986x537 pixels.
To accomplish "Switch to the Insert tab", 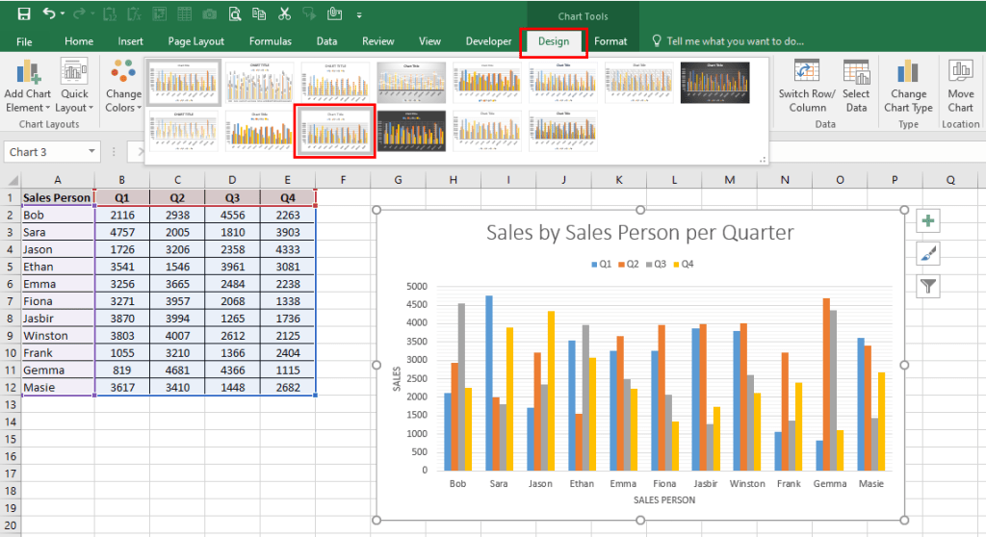I will coord(130,41).
